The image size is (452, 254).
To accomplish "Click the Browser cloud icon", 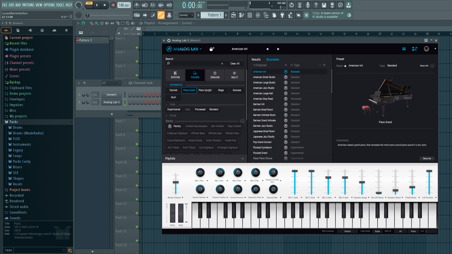I will click(54, 30).
